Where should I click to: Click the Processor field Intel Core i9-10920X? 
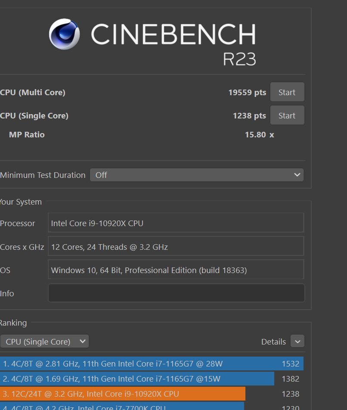[x=176, y=223]
